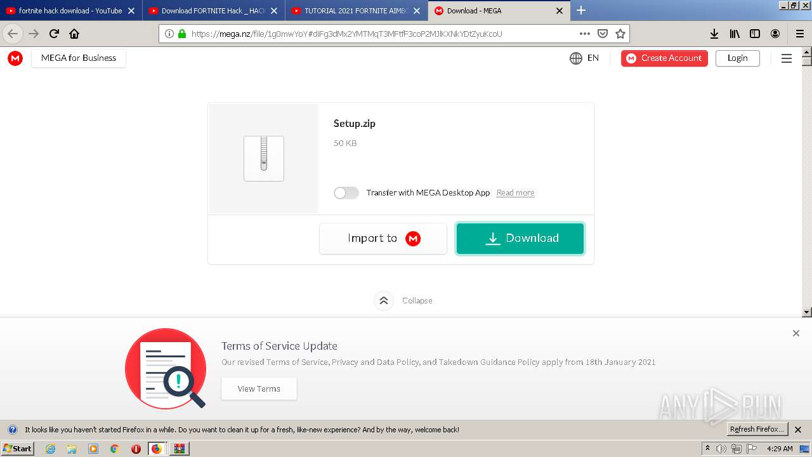Open the Firefox home page icon
This screenshot has height=457, width=812.
click(74, 34)
